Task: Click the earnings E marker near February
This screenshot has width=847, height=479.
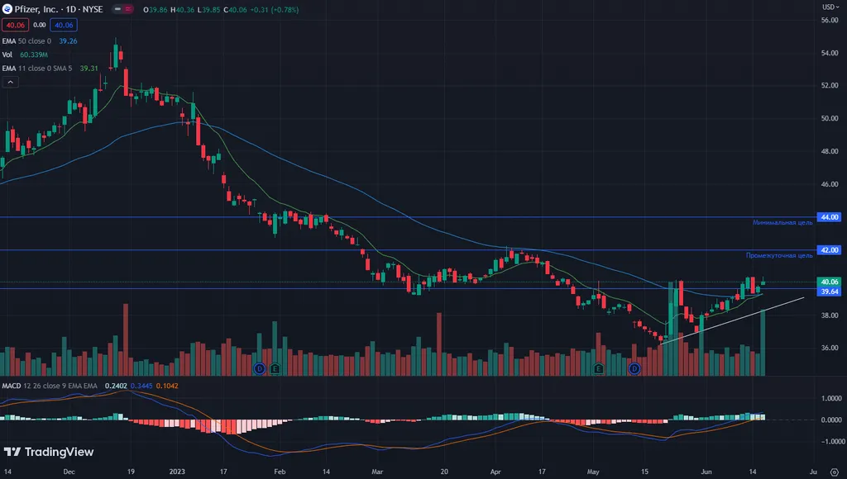Action: [x=275, y=368]
